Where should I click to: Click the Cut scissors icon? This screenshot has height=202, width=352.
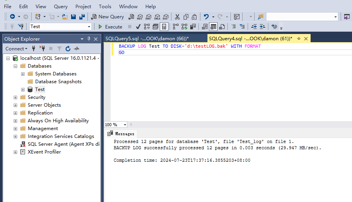[177, 17]
